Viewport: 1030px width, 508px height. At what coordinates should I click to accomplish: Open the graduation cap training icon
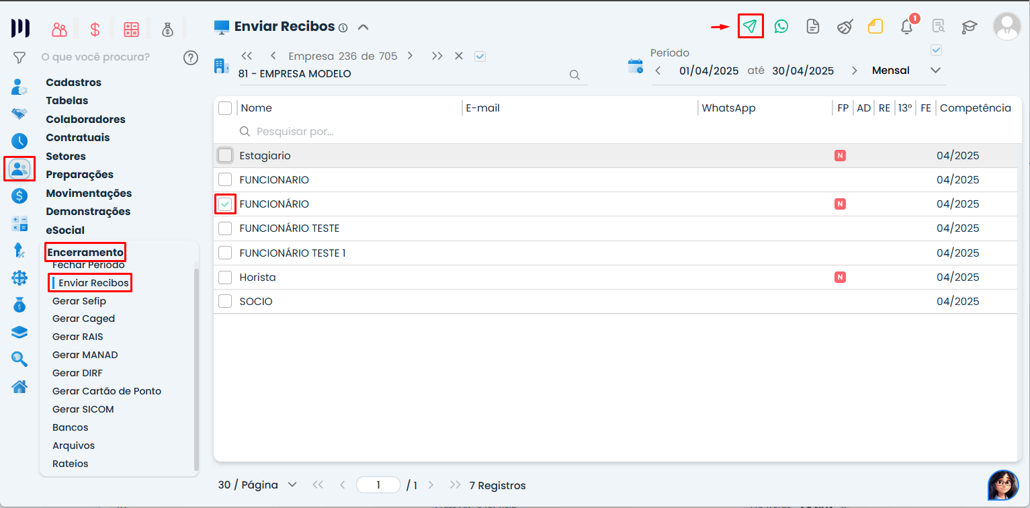(x=969, y=27)
